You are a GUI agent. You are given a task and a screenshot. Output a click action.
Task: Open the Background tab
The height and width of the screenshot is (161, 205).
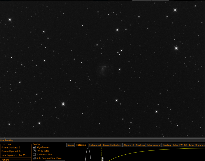[95, 145]
